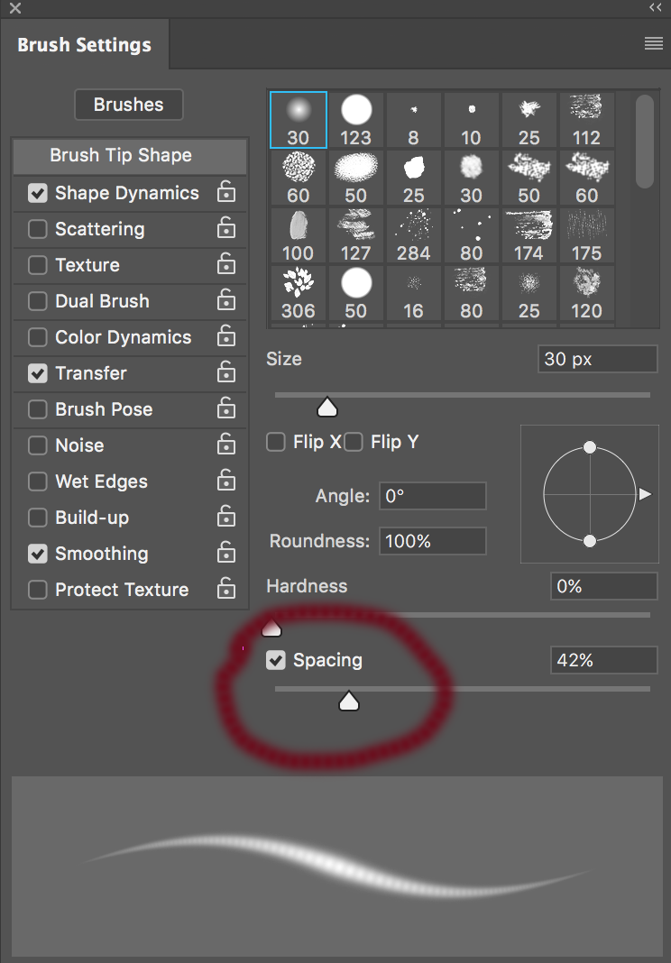Enable the Scattering option

tap(37, 229)
